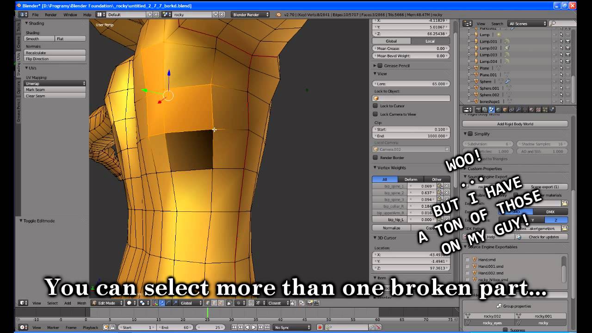Click the paste icon beside bip_spine_2 weight

pos(440,193)
